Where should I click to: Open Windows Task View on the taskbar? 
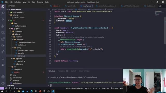(x=15, y=91)
